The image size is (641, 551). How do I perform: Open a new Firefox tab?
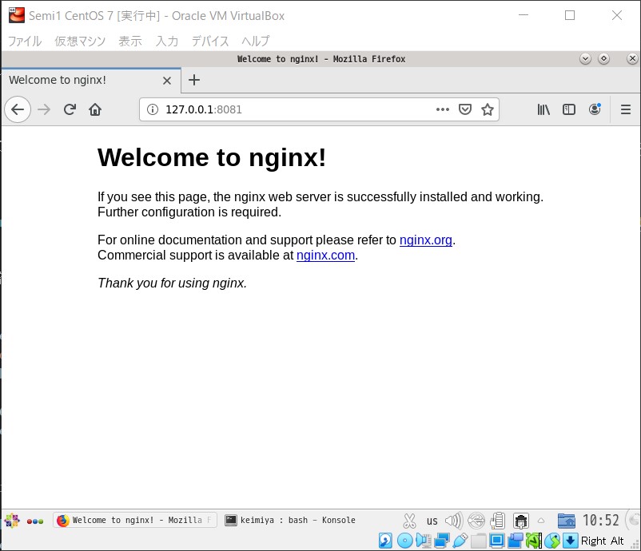[194, 80]
